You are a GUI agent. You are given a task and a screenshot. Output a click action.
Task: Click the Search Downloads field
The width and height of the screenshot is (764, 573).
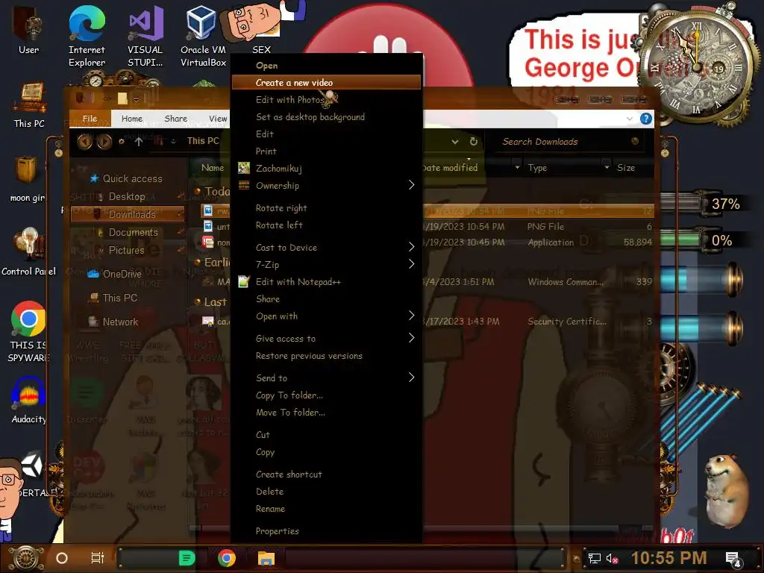click(566, 141)
